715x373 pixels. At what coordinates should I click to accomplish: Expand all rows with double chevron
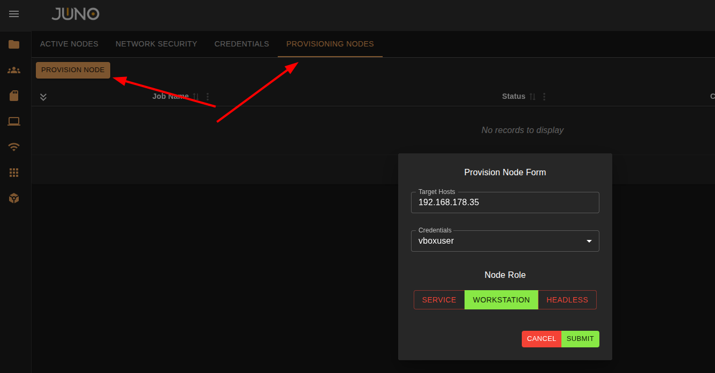43,97
